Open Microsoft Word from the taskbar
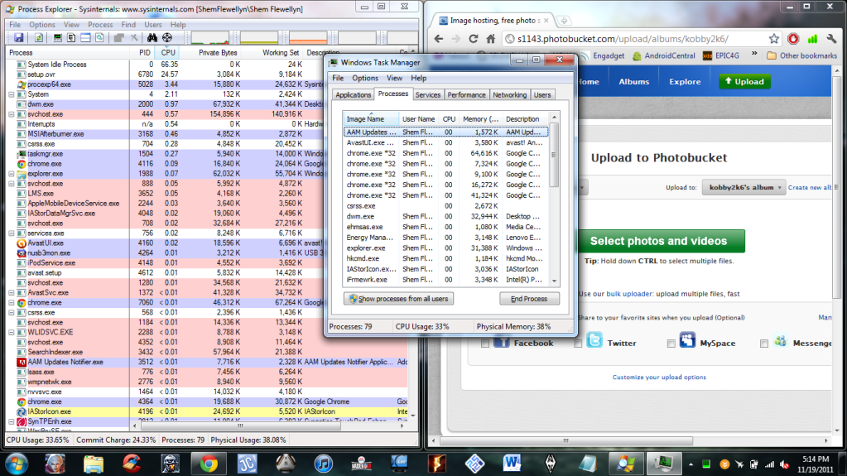847x476 pixels. tap(512, 464)
